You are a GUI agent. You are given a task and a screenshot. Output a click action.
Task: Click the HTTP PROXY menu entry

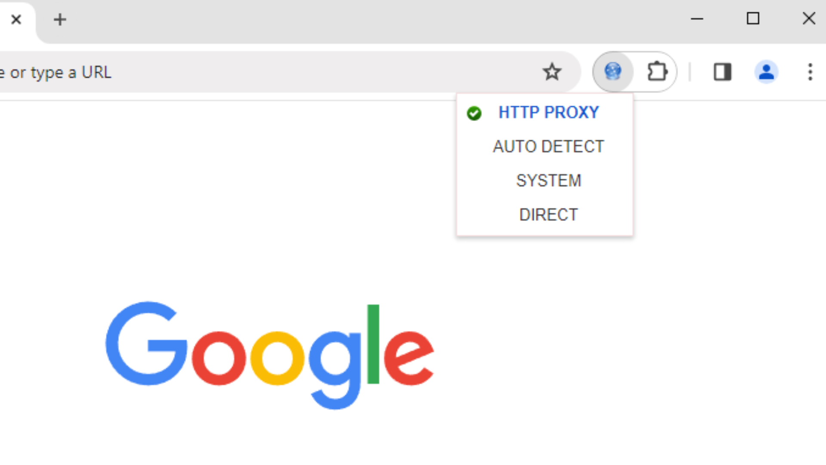click(x=548, y=112)
